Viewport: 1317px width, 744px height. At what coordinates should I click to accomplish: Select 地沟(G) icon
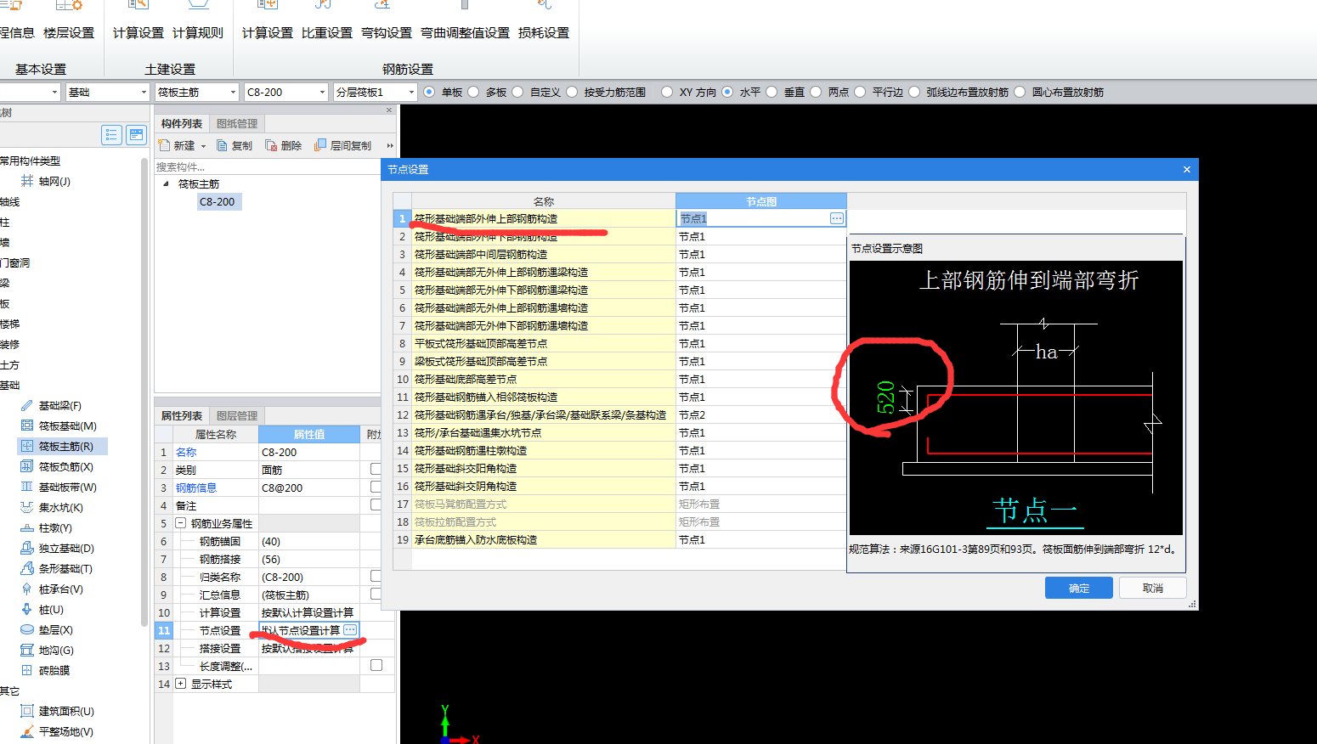pyautogui.click(x=27, y=651)
